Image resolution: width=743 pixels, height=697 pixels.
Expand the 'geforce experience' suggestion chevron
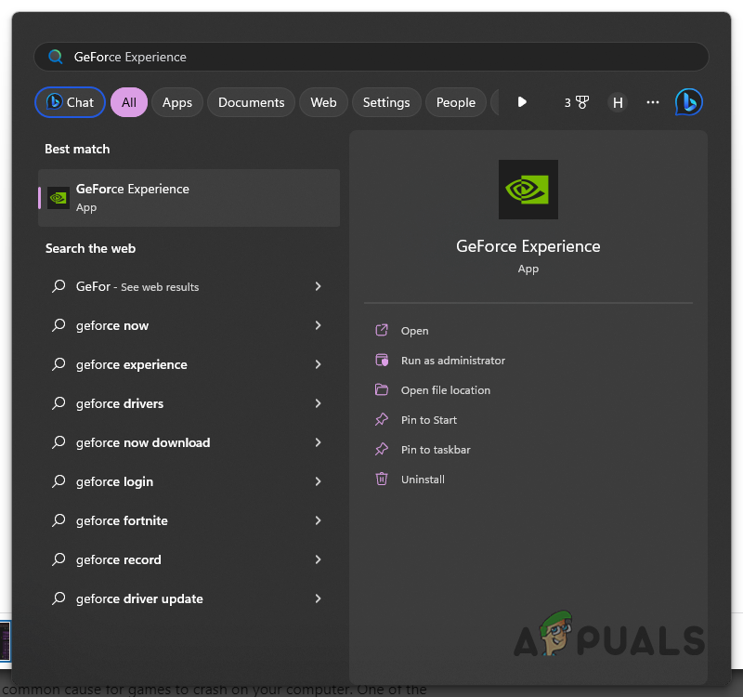[318, 364]
